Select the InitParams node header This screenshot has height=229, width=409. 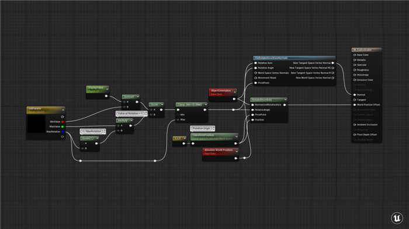tap(46, 110)
